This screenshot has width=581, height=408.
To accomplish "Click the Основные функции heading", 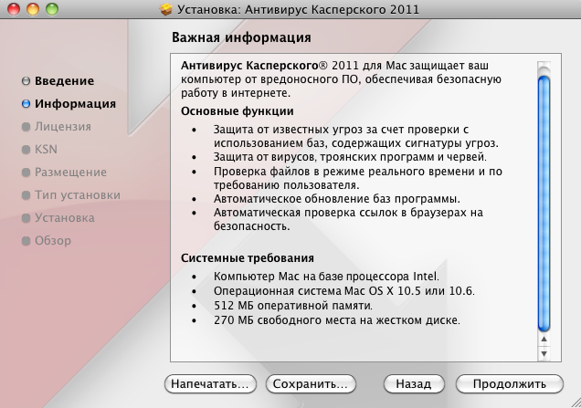I will pos(238,111).
